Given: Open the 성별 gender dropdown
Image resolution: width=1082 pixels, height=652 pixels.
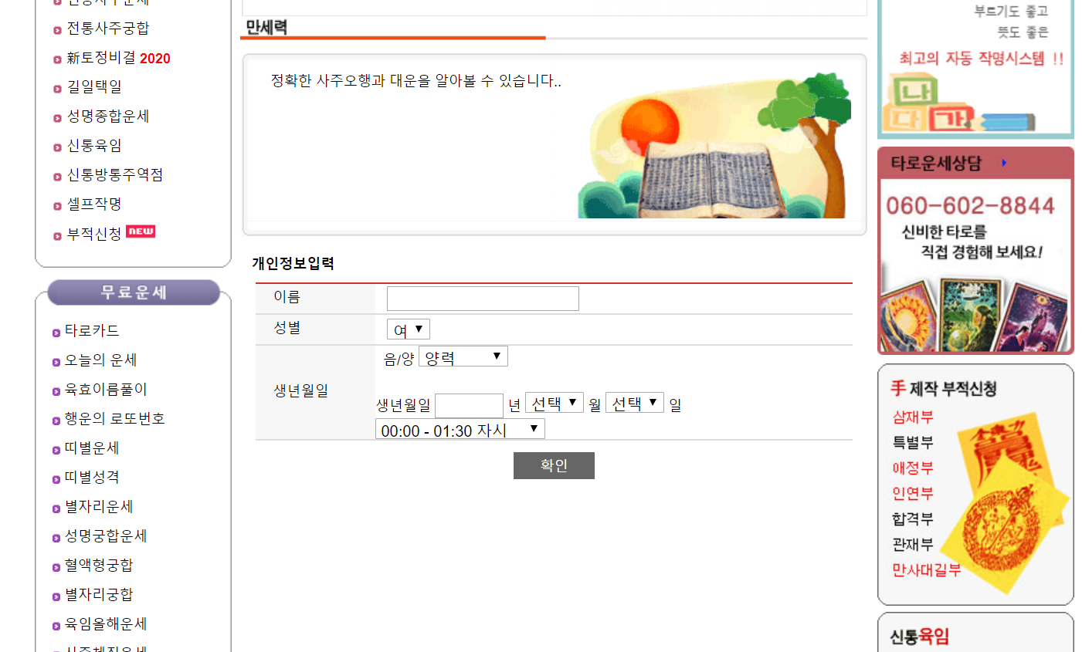Looking at the screenshot, I should (x=409, y=329).
